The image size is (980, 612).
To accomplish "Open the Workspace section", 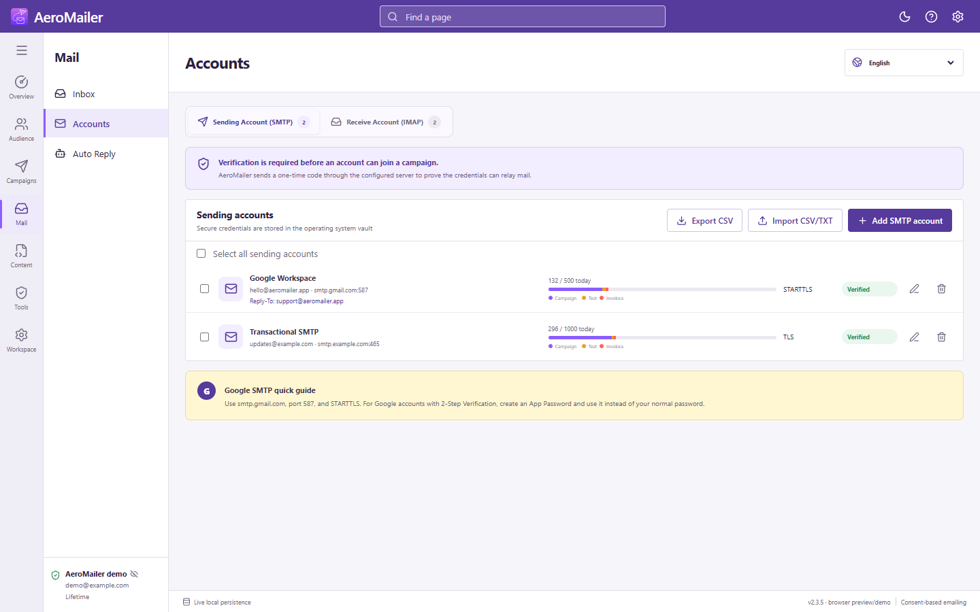I will pyautogui.click(x=22, y=340).
